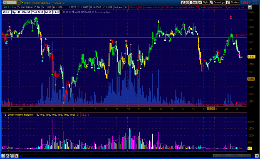Click the O: 1.588 open value
This screenshot has width=260, height=159.
pos(47,7)
